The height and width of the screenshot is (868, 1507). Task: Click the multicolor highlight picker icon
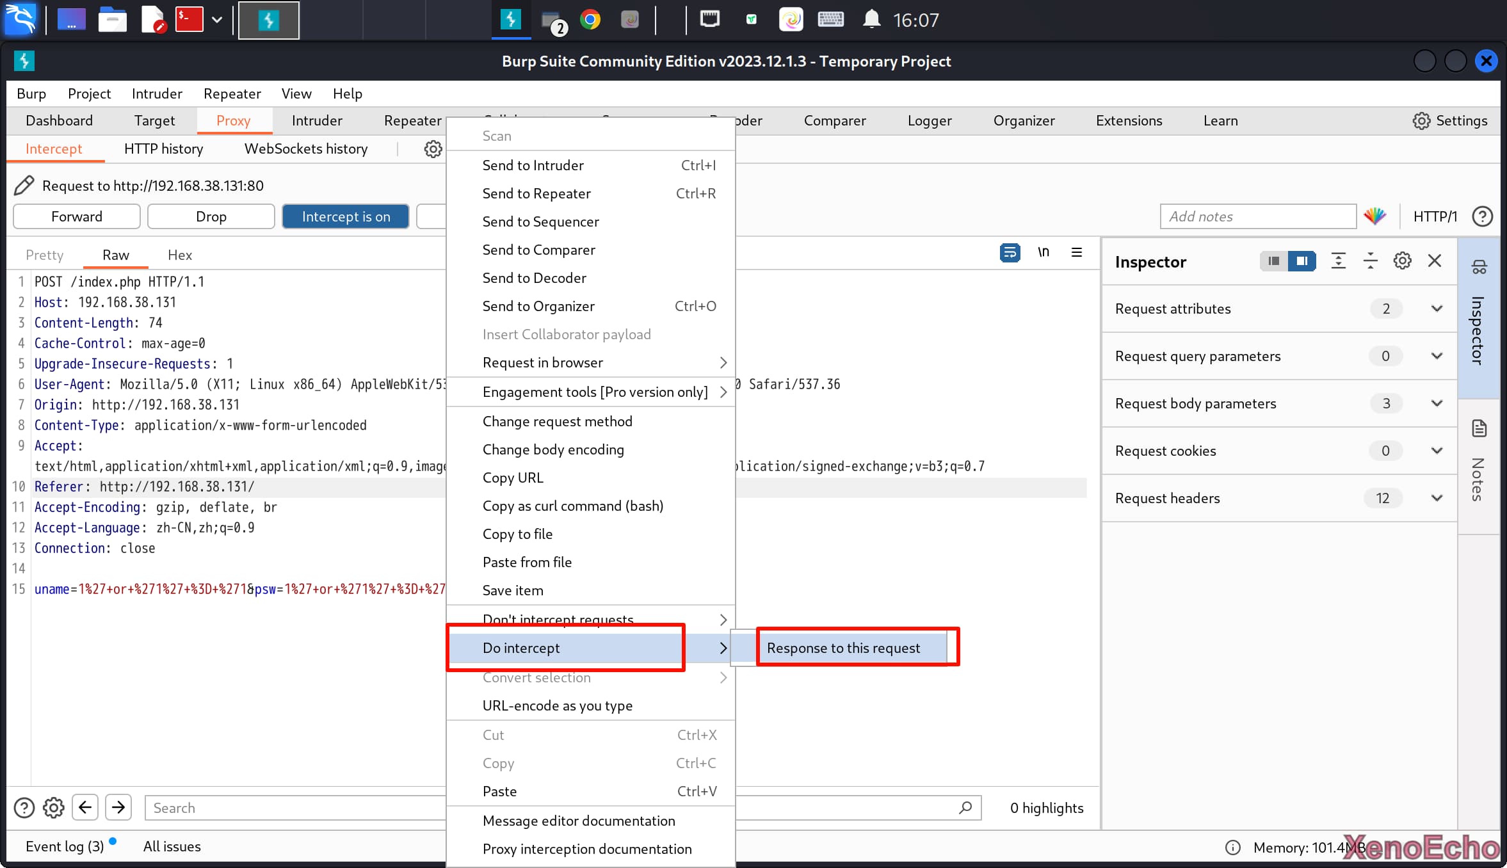click(1374, 216)
